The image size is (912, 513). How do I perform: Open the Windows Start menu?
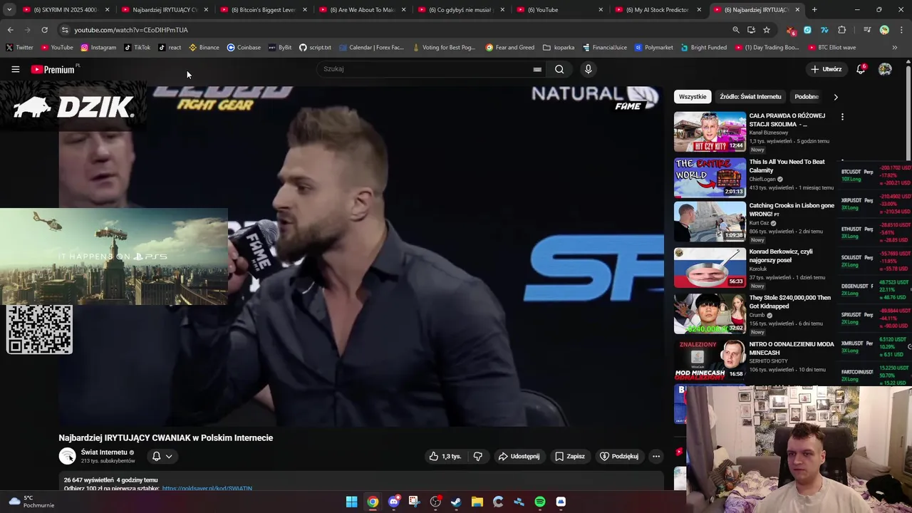351,502
